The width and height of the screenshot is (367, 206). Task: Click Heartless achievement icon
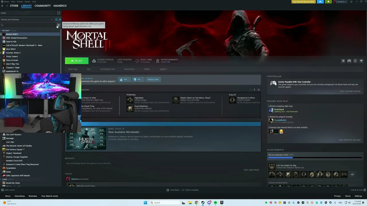(x=130, y=100)
